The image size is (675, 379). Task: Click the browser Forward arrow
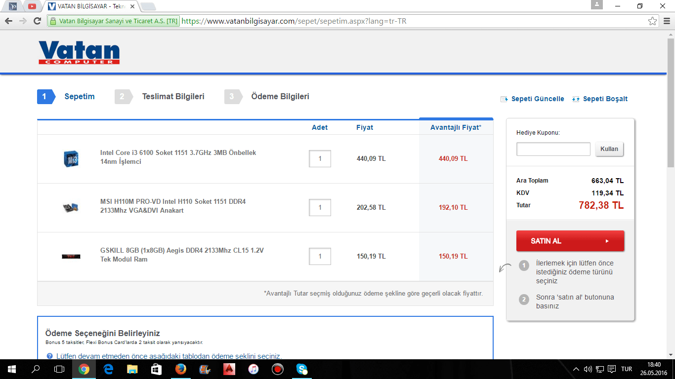[23, 21]
